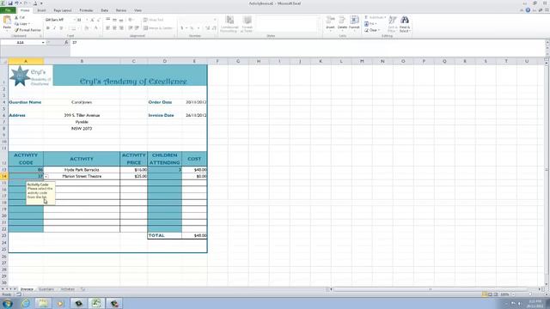Switch to the Insert ribbon tab

pos(41,10)
